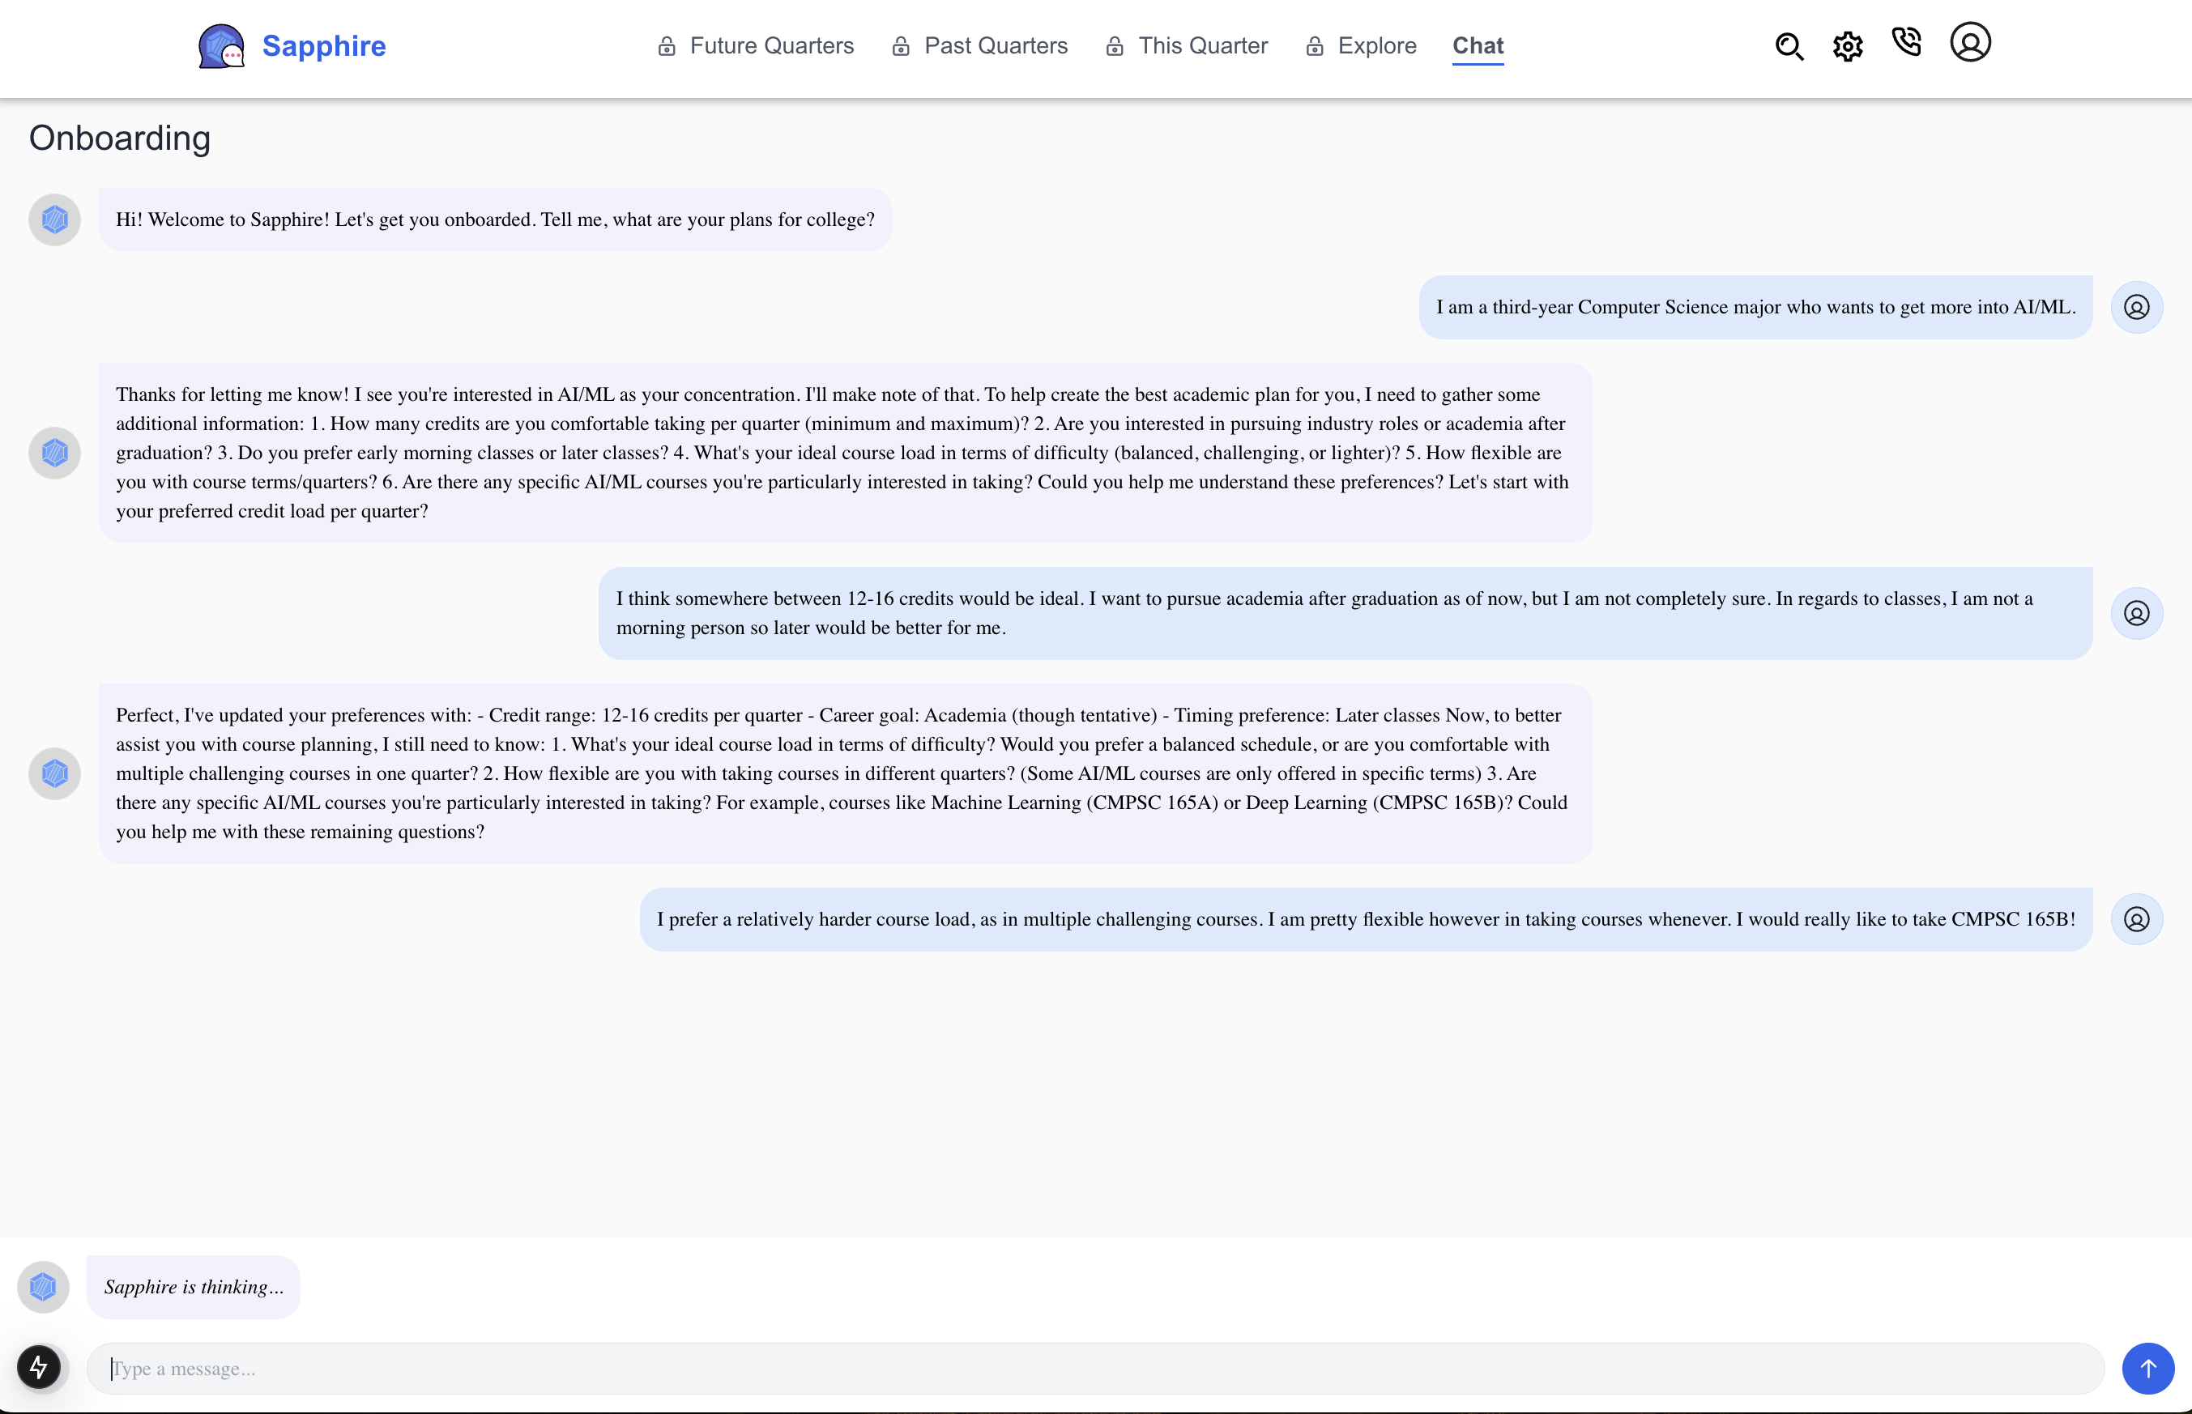Open the user profile icon
Viewport: 2192px width, 1414px height.
click(x=1970, y=42)
